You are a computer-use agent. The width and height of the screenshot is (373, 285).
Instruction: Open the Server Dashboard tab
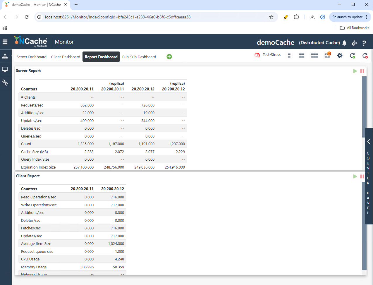coord(32,57)
